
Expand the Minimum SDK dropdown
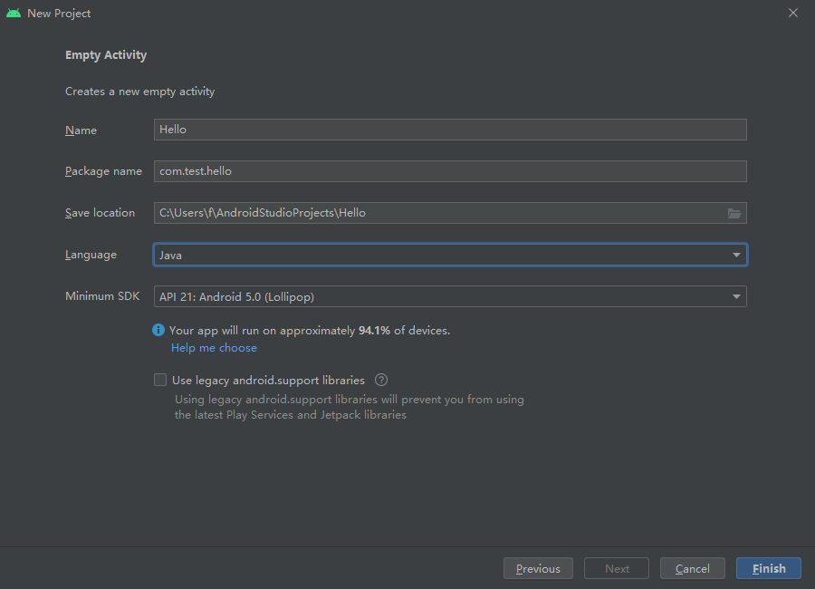point(450,296)
